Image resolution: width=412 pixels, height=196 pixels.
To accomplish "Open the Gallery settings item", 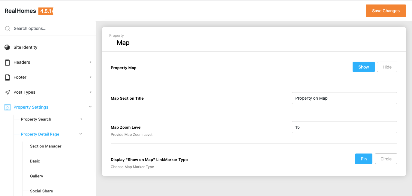I will click(x=37, y=176).
